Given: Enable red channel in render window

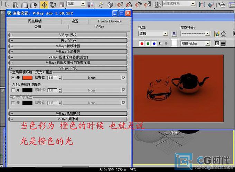Looking at the screenshot, I should pyautogui.click(x=142, y=44).
